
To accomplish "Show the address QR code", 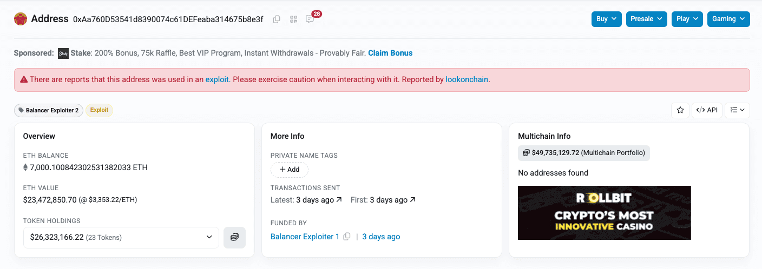I will click(x=294, y=19).
